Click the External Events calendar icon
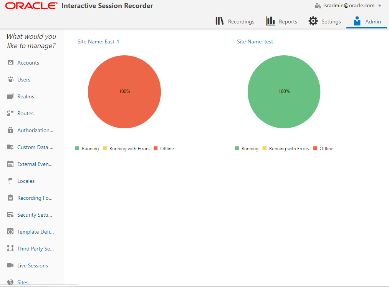The width and height of the screenshot is (389, 287). point(10,164)
